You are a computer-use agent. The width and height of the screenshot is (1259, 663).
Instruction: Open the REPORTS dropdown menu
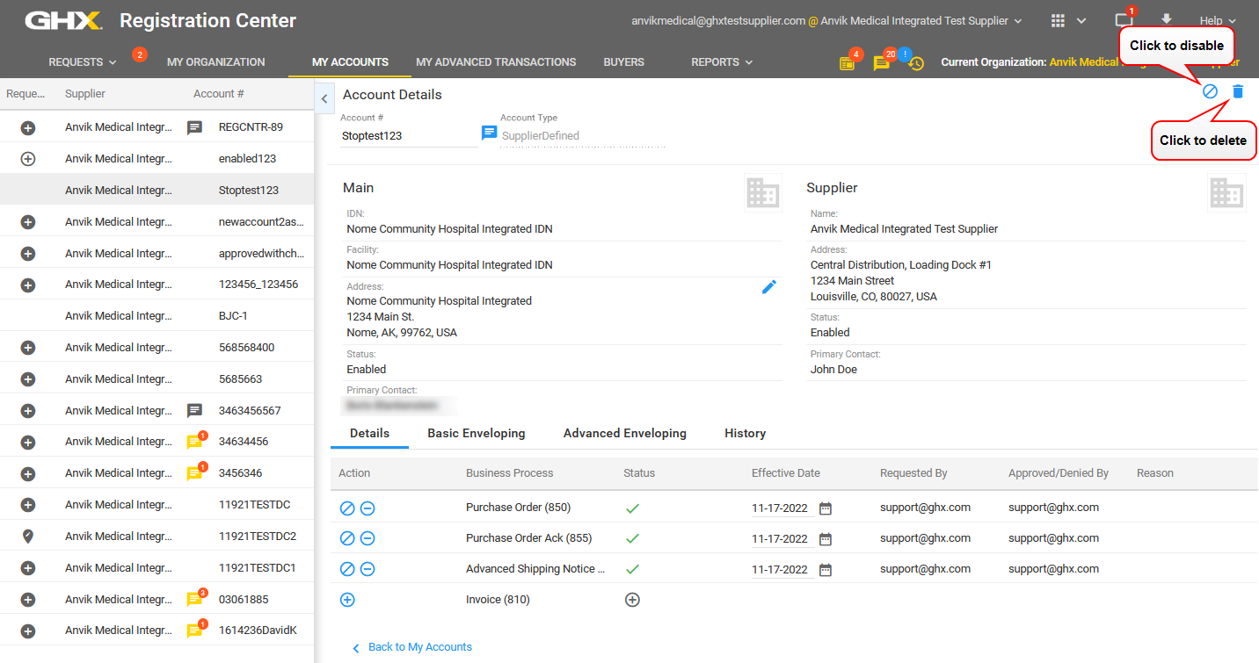coord(722,62)
